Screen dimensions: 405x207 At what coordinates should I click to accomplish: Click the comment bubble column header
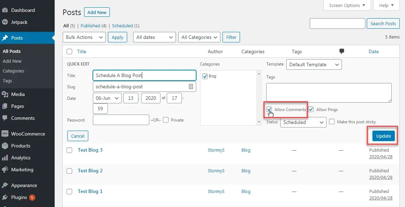click(x=342, y=51)
